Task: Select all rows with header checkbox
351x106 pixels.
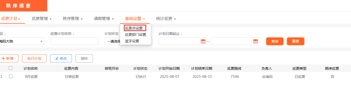Action: [x=11, y=68]
